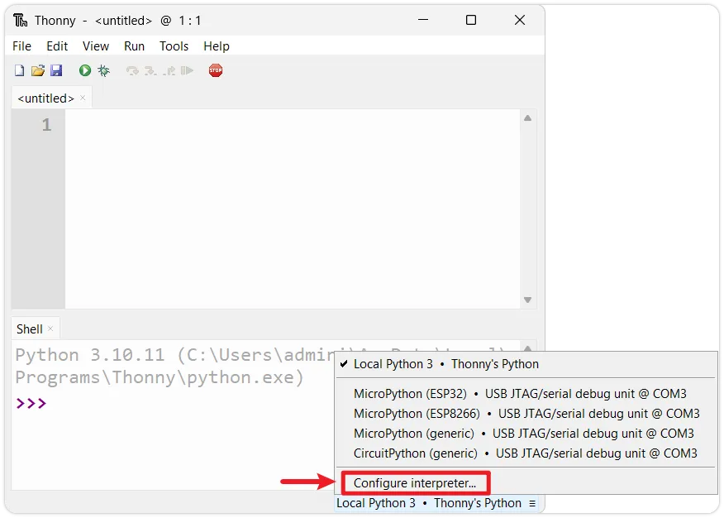
Task: Click the editor scrollbar down arrow
Action: 527,300
